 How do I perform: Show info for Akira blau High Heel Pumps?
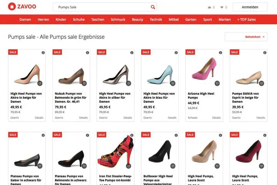176,52
